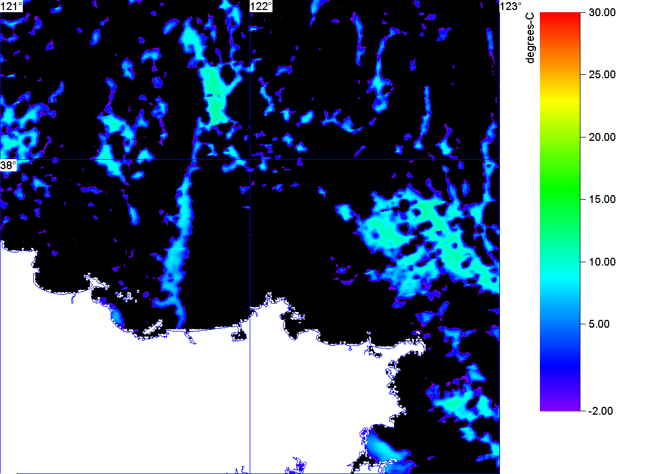Click the 20.00 colorbar value
Screen dimensions: 647x474
(x=602, y=137)
